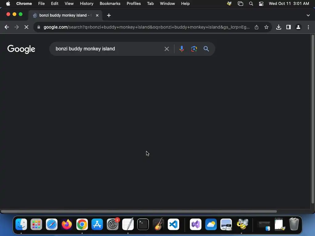Screen dimensions: 315x236
Task: Share this page from the address bar
Action: click(x=257, y=27)
